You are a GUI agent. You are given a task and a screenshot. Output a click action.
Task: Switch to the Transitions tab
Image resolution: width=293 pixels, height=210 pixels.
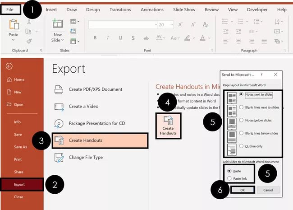[x=120, y=9]
